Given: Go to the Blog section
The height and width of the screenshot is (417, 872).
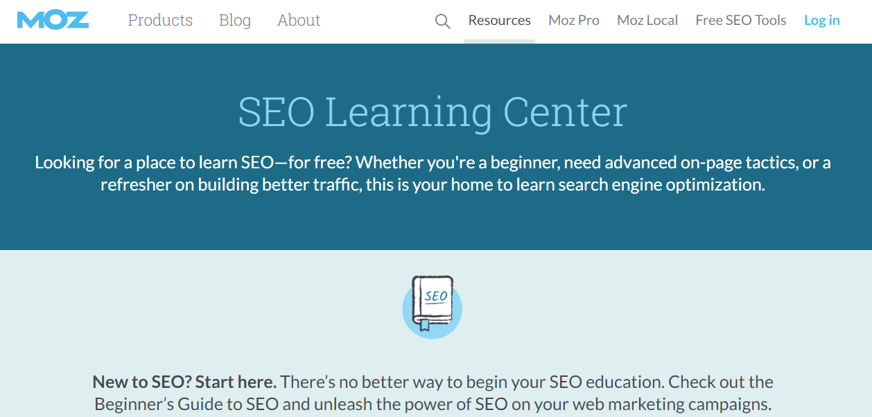Looking at the screenshot, I should click(x=234, y=20).
